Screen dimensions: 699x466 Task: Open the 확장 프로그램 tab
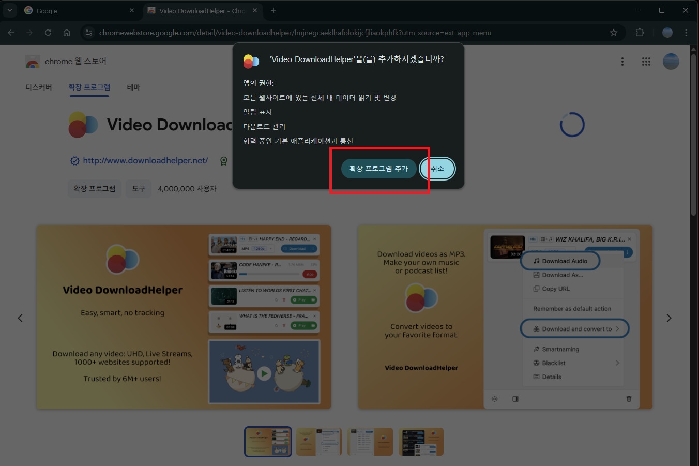89,87
